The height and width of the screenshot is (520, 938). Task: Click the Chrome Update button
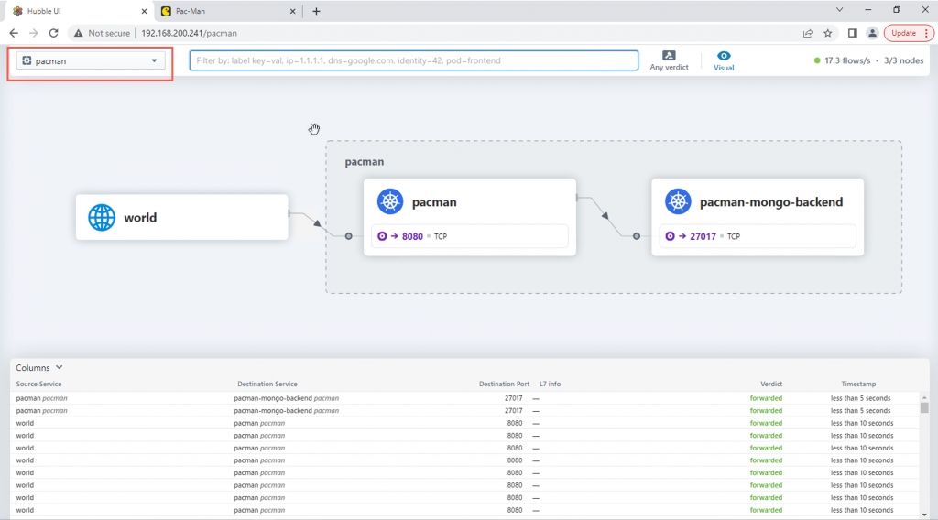point(909,34)
